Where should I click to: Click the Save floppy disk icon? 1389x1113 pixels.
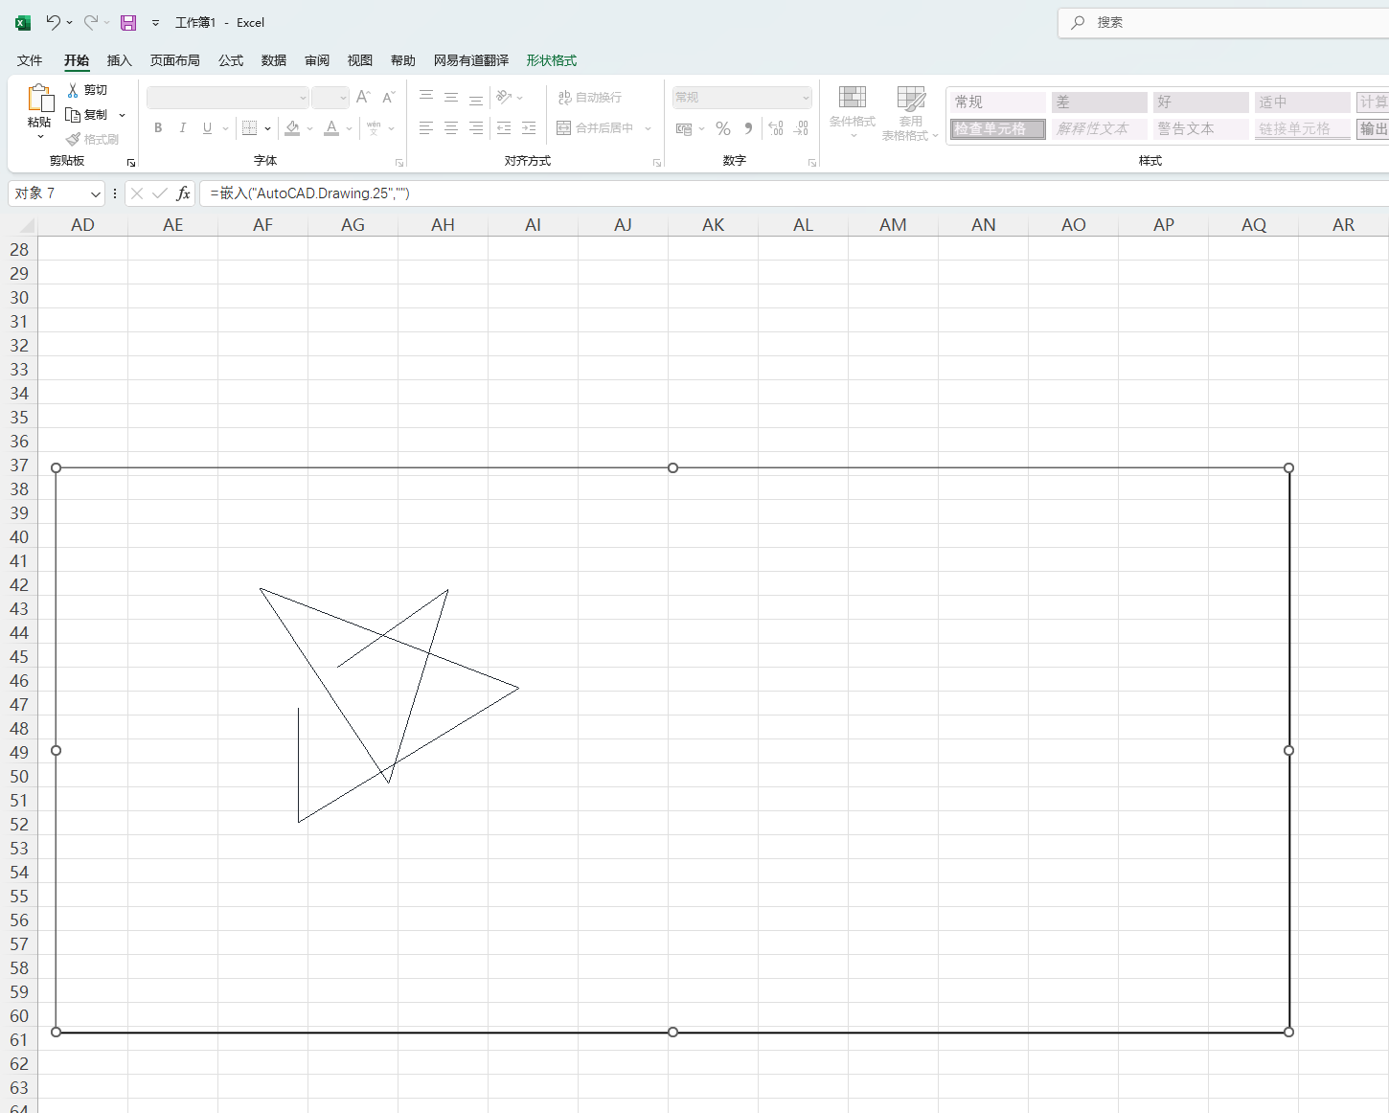(128, 22)
